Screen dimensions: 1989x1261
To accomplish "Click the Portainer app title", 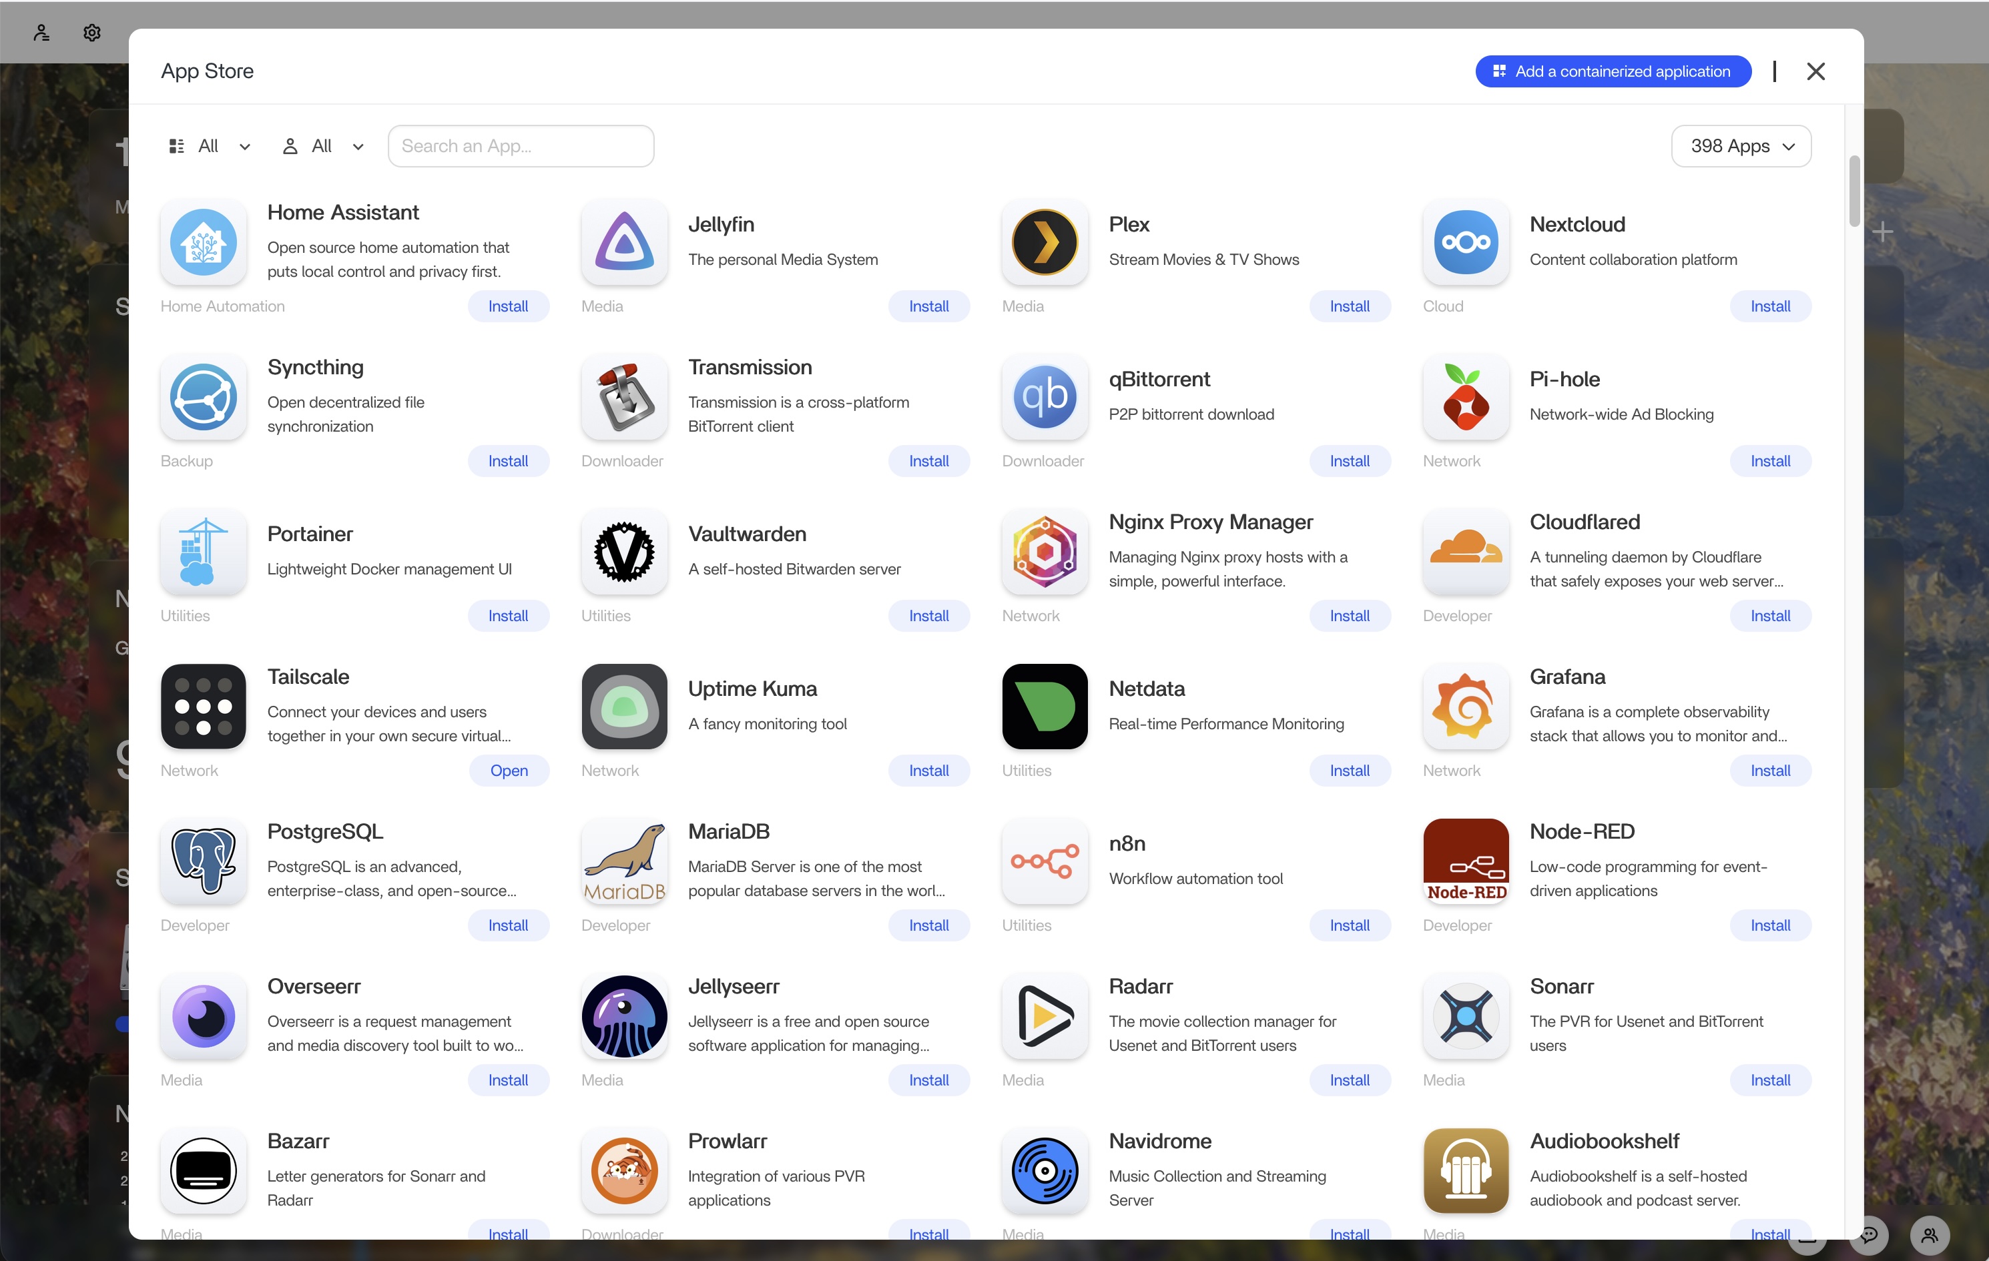I will (x=310, y=534).
